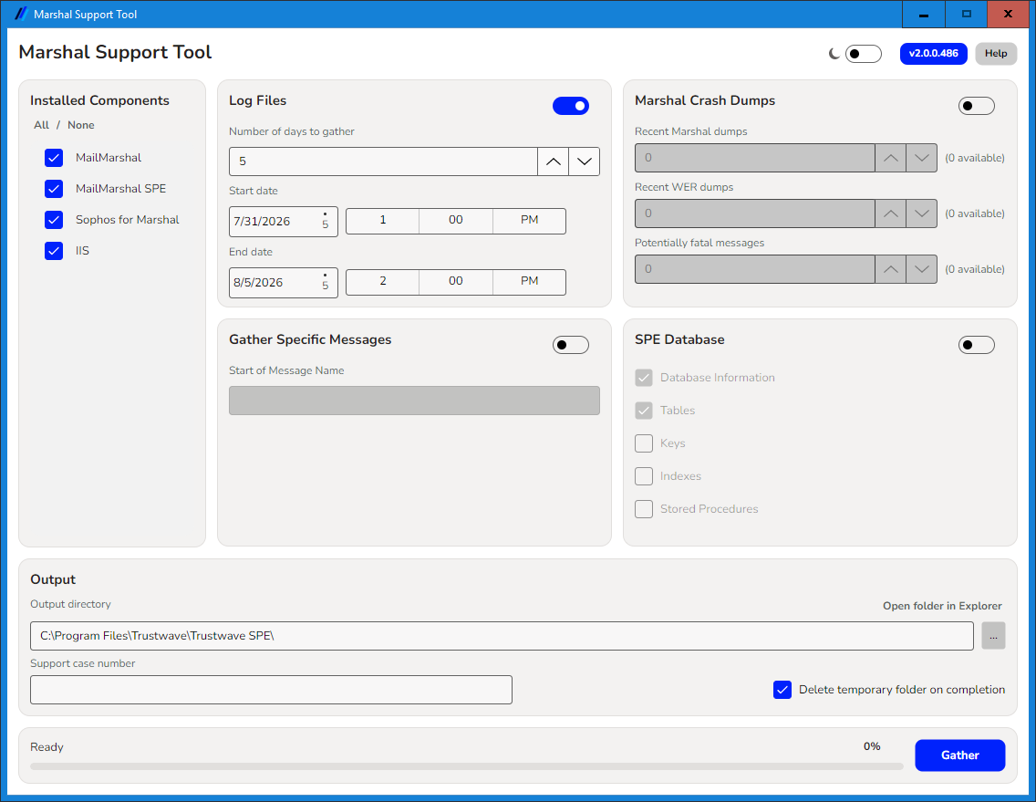
Task: Uncheck the MailMarshal checkbox
Action: [x=54, y=158]
